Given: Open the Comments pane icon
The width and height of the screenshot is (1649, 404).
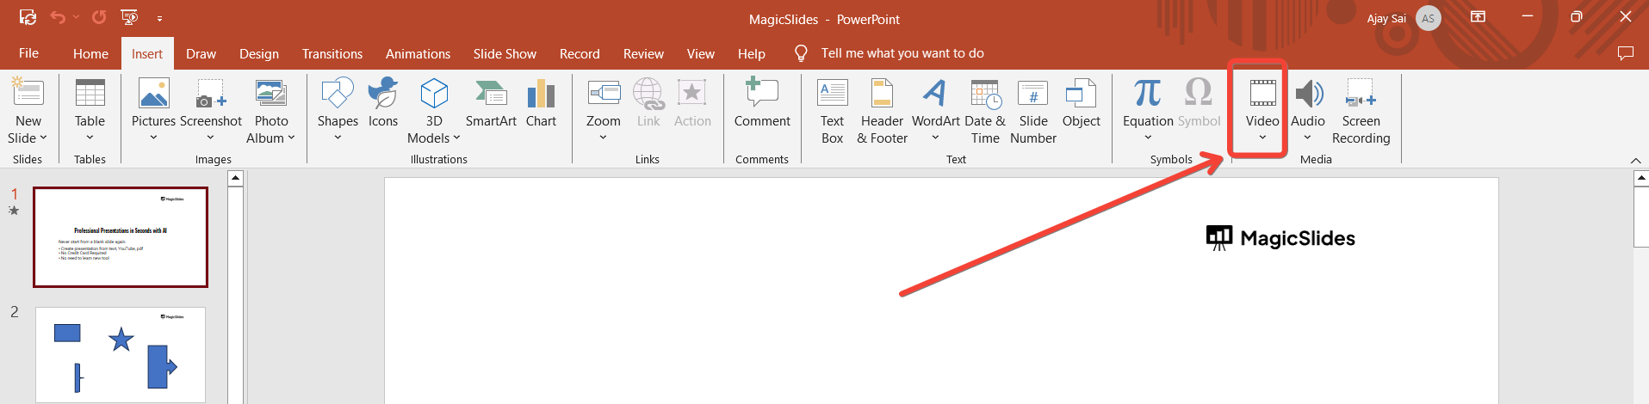Looking at the screenshot, I should point(1625,53).
